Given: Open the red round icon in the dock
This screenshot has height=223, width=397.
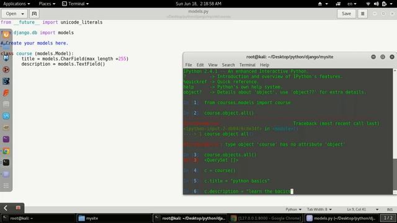Looking at the screenshot, I should 6,69.
